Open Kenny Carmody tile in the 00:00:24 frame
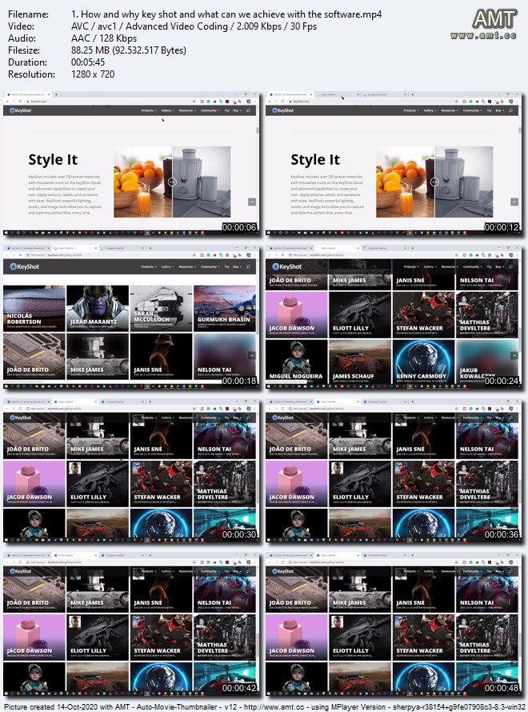This screenshot has height=712, width=528. click(x=423, y=362)
